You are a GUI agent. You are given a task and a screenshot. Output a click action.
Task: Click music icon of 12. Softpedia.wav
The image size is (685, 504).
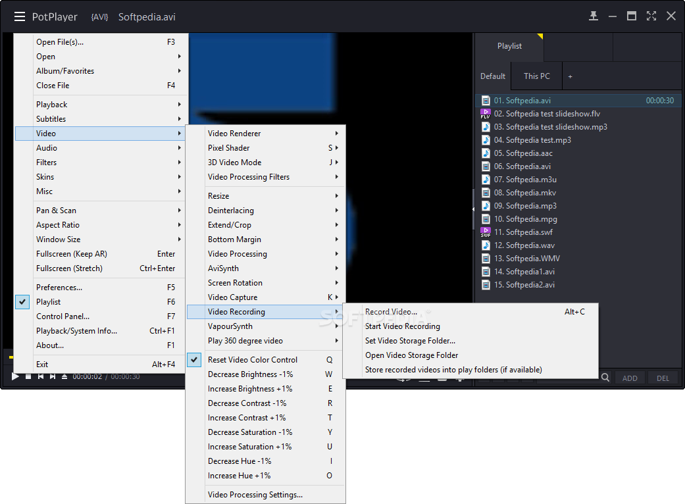tap(486, 245)
